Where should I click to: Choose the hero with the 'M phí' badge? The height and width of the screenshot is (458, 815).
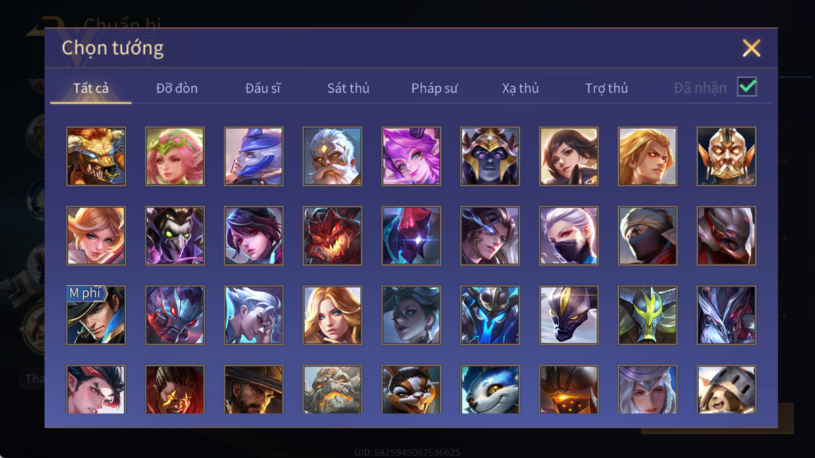[96, 315]
